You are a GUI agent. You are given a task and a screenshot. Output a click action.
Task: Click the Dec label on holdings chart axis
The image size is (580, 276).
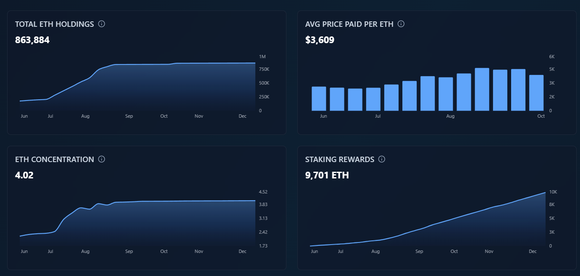242,116
